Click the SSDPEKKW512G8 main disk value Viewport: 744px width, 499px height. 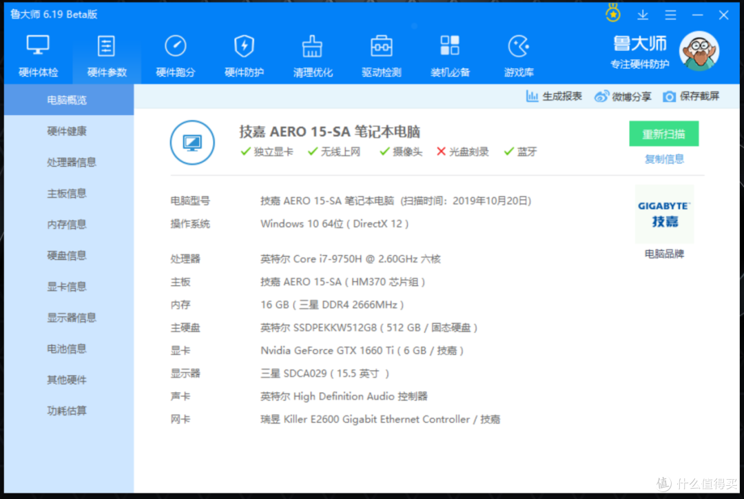[x=369, y=327]
